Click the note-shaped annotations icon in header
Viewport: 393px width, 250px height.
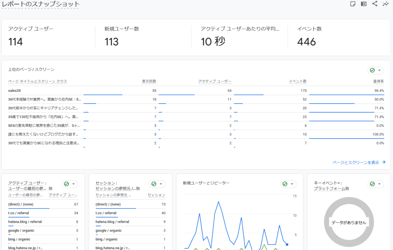coord(353,4)
